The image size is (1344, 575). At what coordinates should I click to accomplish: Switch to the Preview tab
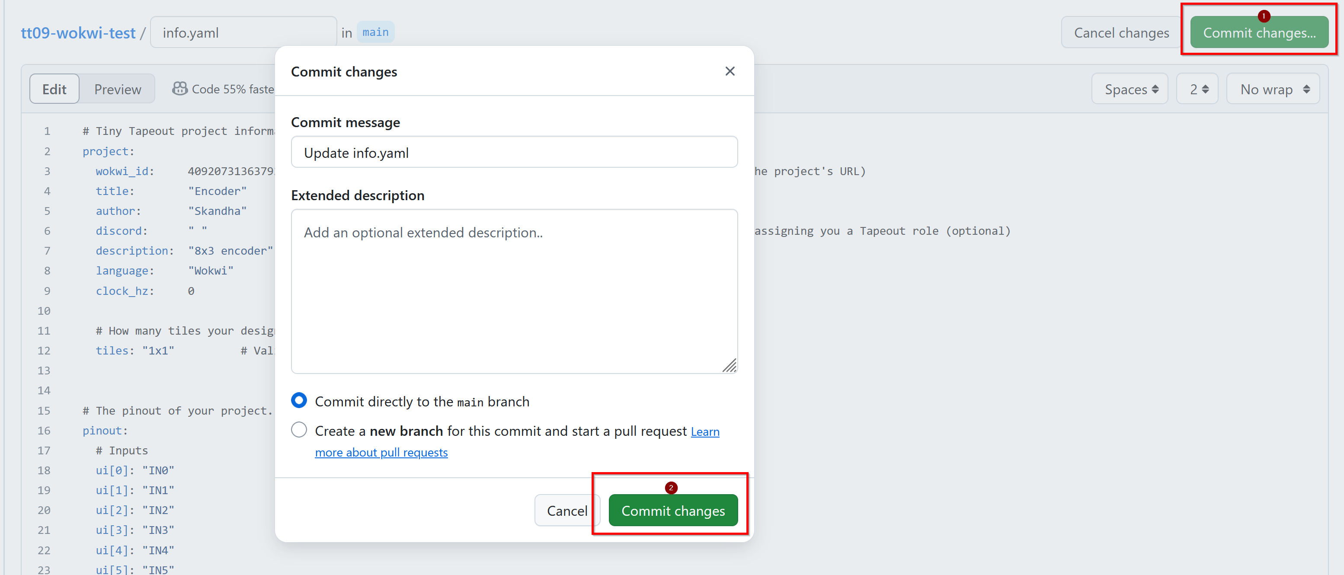pos(117,89)
